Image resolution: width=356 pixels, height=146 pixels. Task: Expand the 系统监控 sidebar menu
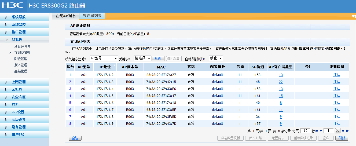point(19,24)
